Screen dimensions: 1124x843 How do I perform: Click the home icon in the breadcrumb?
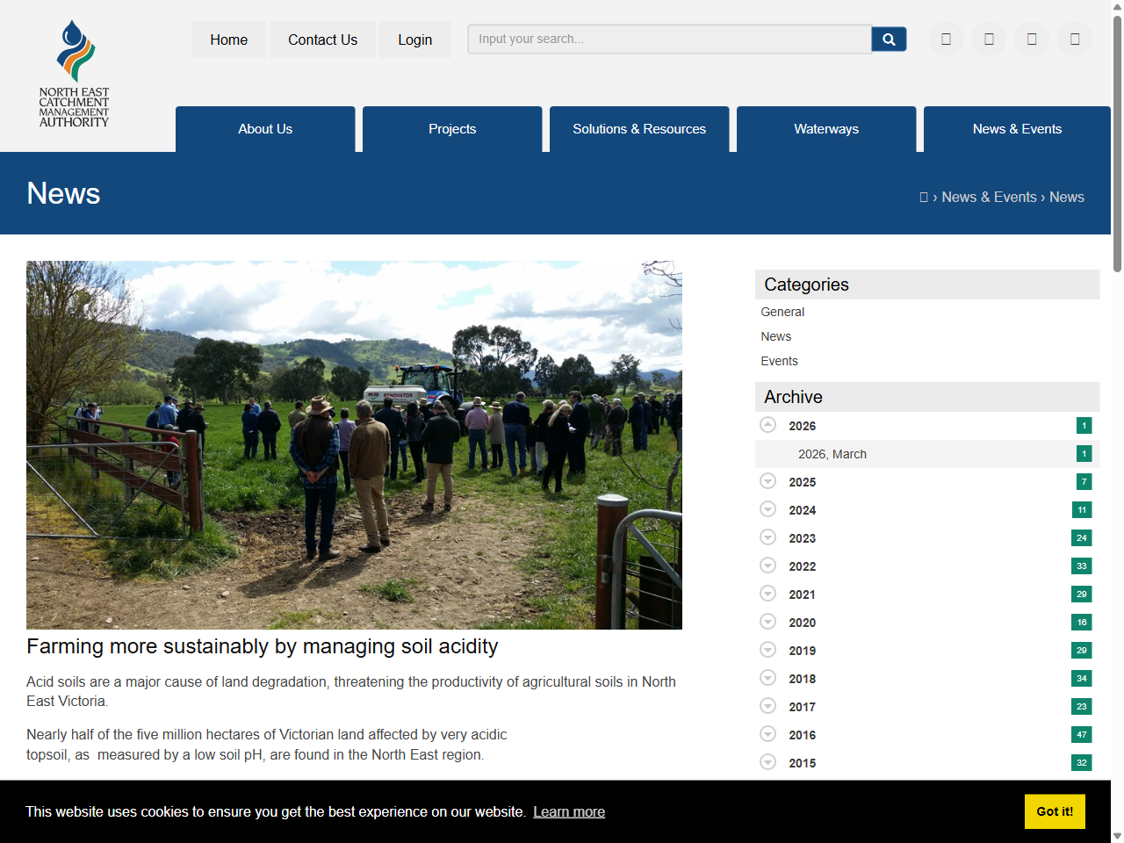tap(926, 197)
